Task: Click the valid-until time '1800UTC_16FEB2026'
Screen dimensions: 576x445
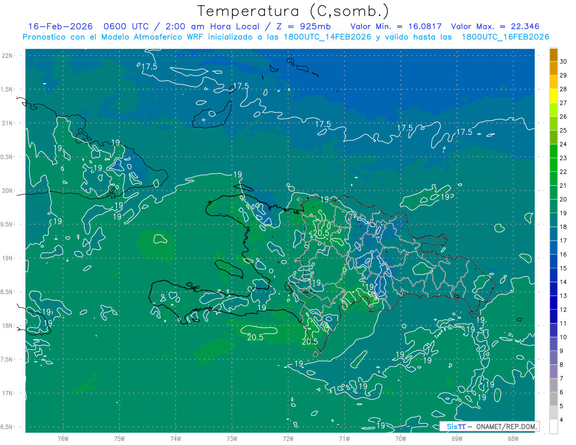Action: (505, 37)
